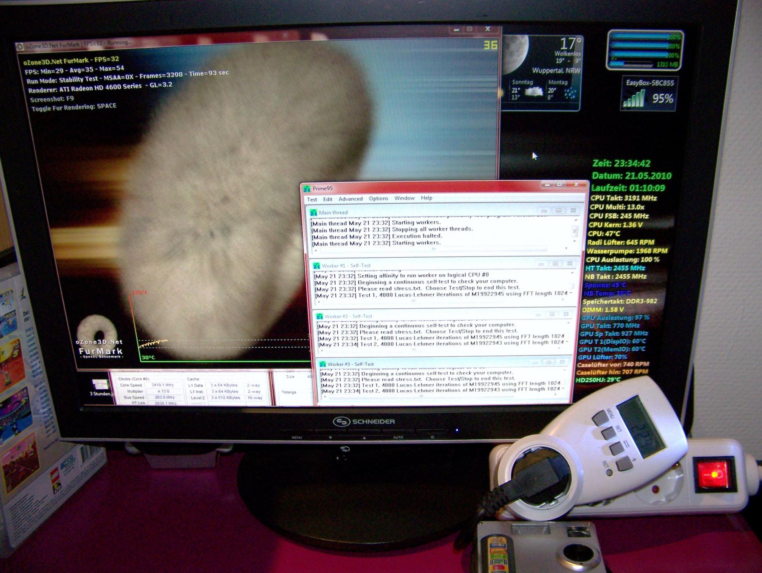Click the Level 2 cache value 3 x 512 KBytes
762x573 pixels.
tap(226, 398)
